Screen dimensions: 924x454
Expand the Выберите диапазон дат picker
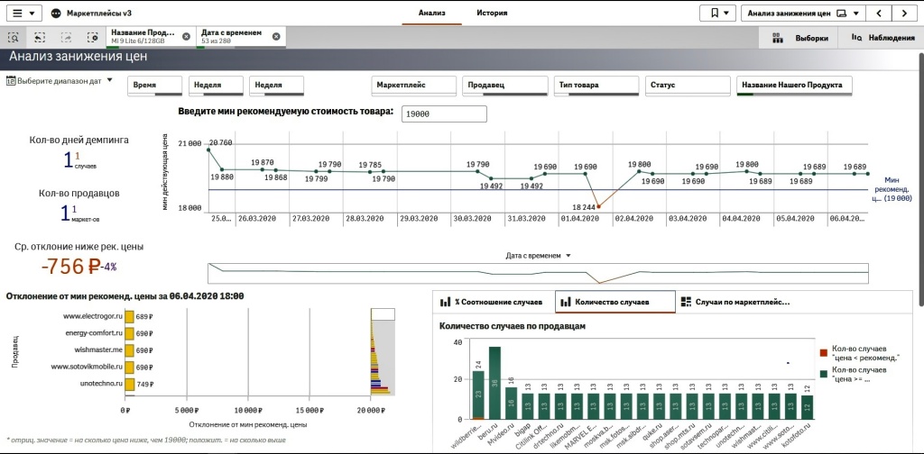[x=59, y=81]
